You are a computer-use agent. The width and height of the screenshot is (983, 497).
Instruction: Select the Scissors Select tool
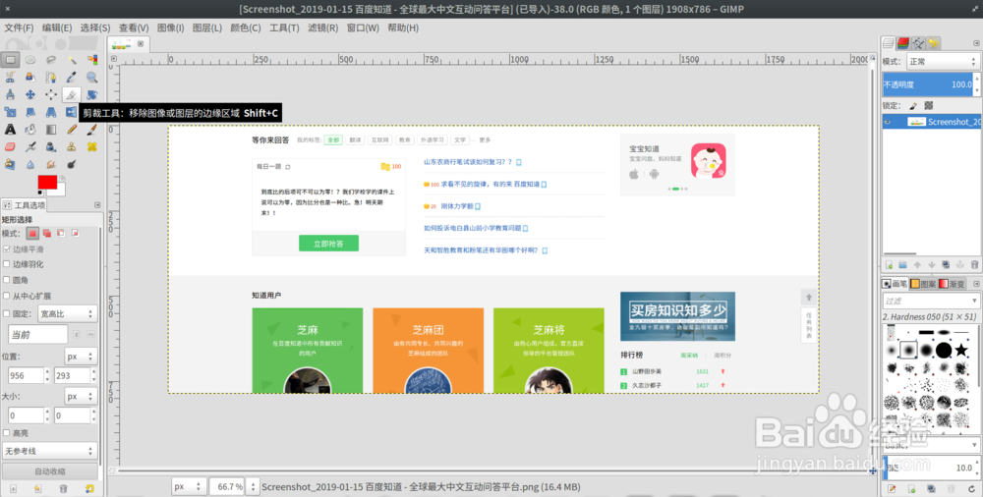(10, 77)
